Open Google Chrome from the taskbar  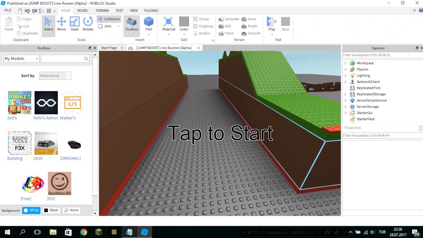[x=84, y=232]
